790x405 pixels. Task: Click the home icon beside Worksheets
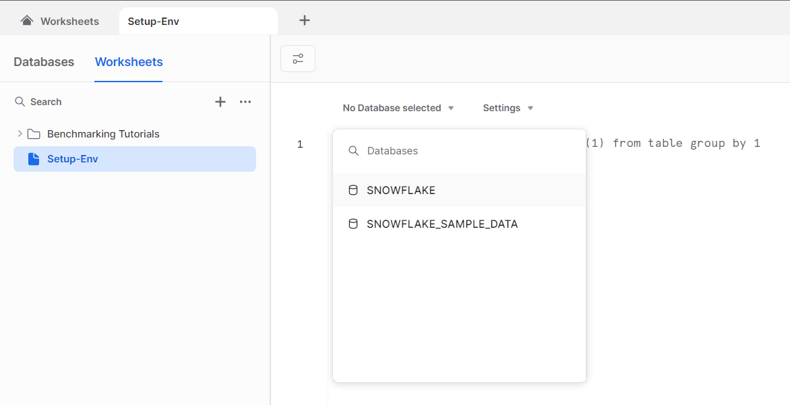tap(27, 21)
